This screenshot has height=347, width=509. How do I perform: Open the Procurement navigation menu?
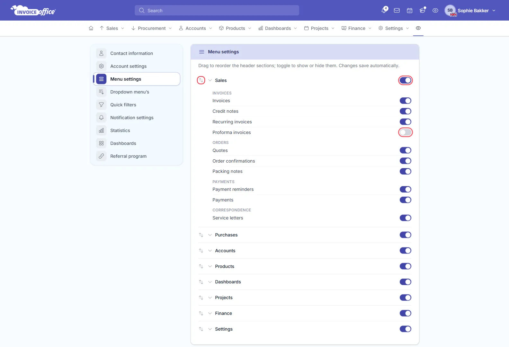[151, 28]
